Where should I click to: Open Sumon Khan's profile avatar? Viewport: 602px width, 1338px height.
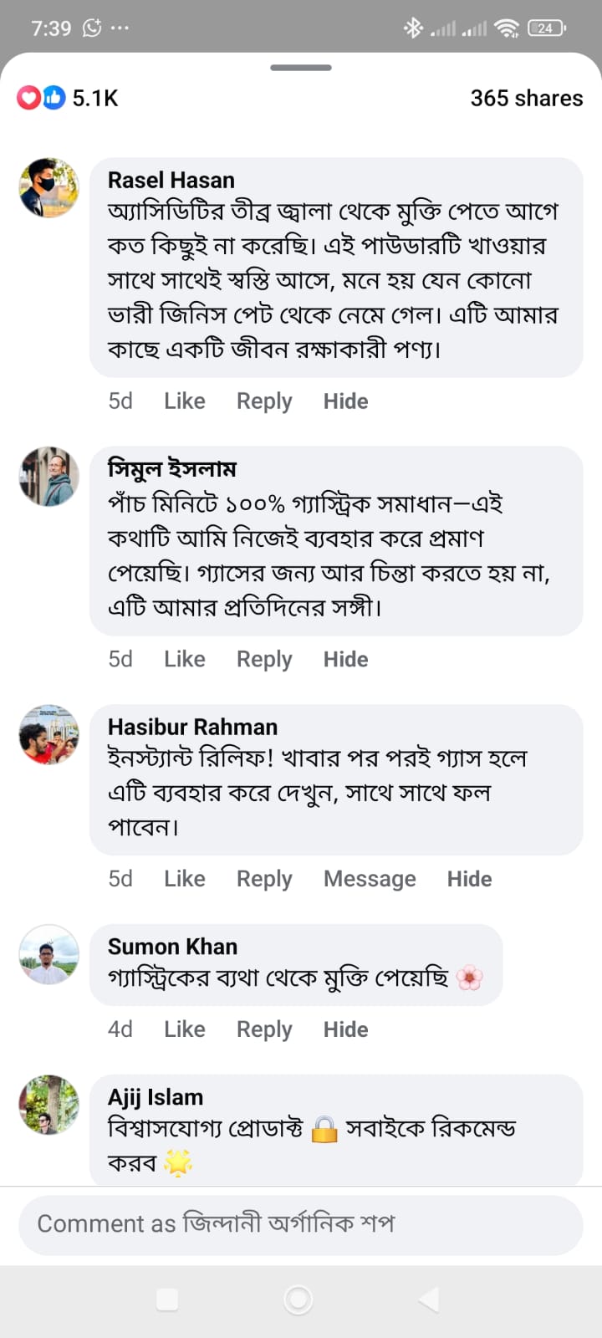pos(49,954)
